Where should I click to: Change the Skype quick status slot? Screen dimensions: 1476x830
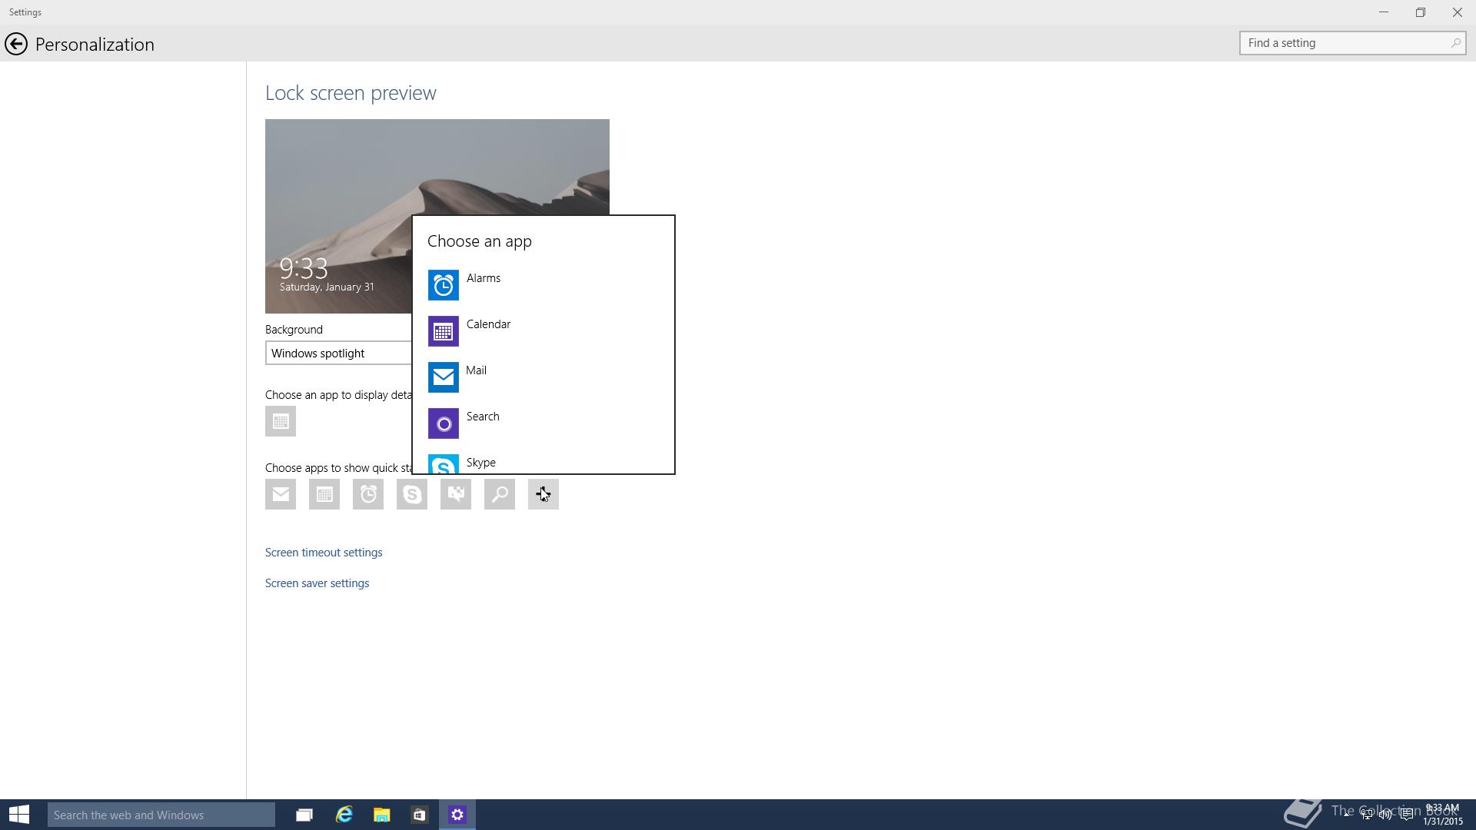[412, 494]
